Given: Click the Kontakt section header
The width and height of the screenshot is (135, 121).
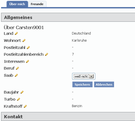Looking at the screenshot, I should pos(68,116).
